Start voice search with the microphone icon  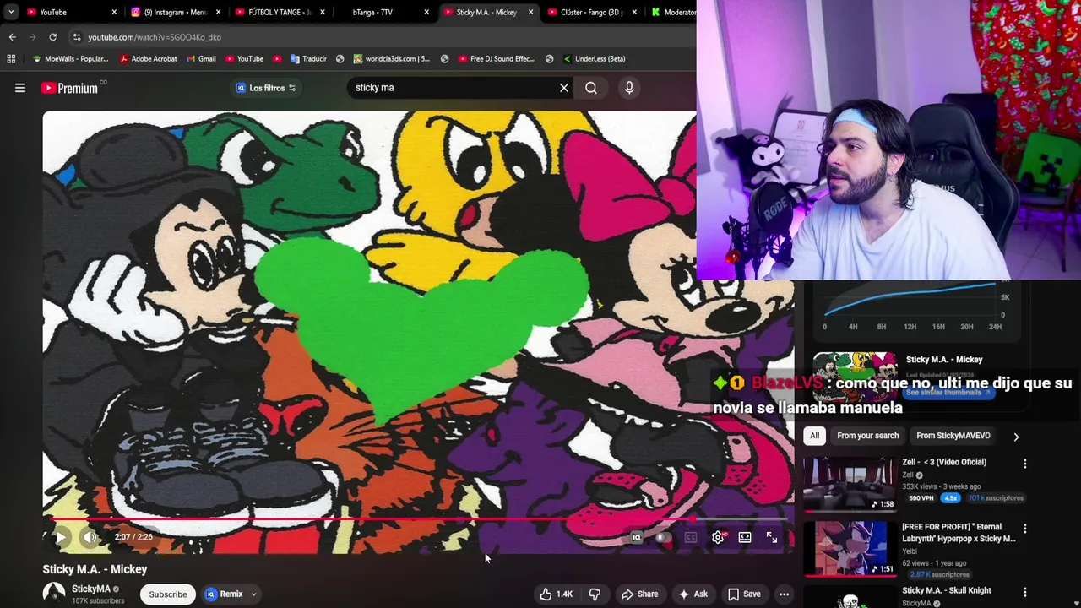(629, 88)
